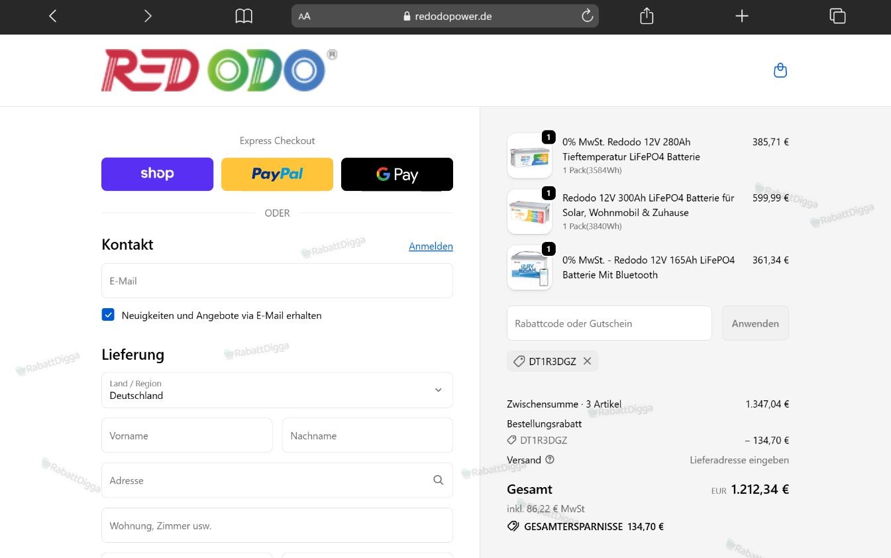Click into the Adresse field

pos(277,480)
